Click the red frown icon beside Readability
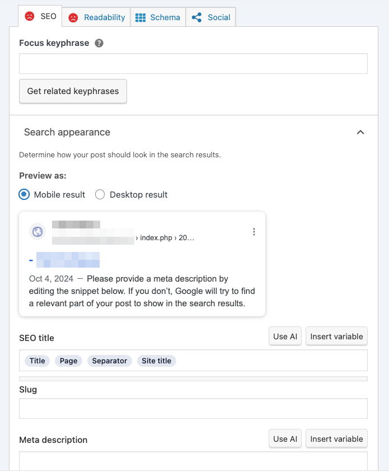 [x=73, y=17]
